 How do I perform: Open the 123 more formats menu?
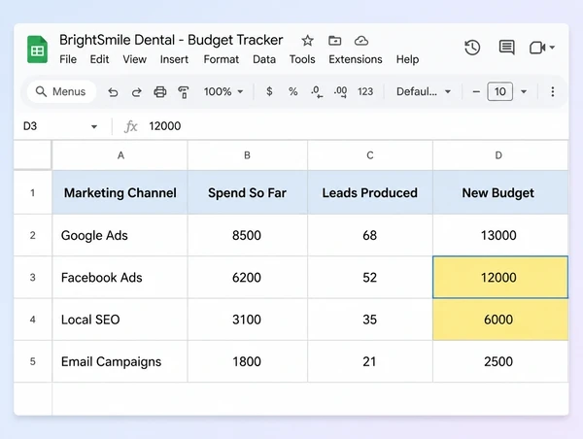pos(365,91)
